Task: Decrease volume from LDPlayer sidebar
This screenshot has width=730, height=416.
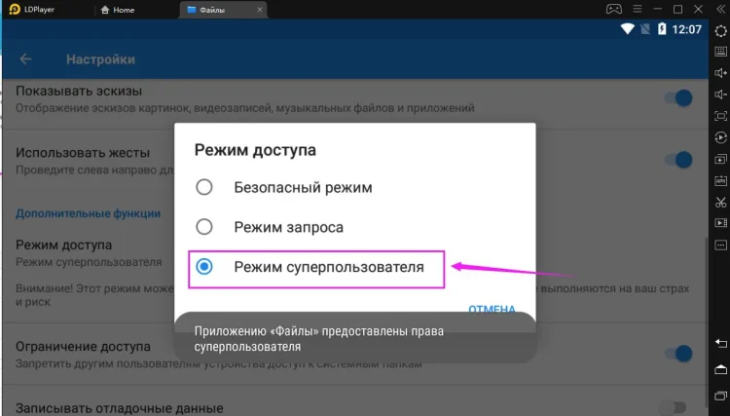Action: click(720, 95)
